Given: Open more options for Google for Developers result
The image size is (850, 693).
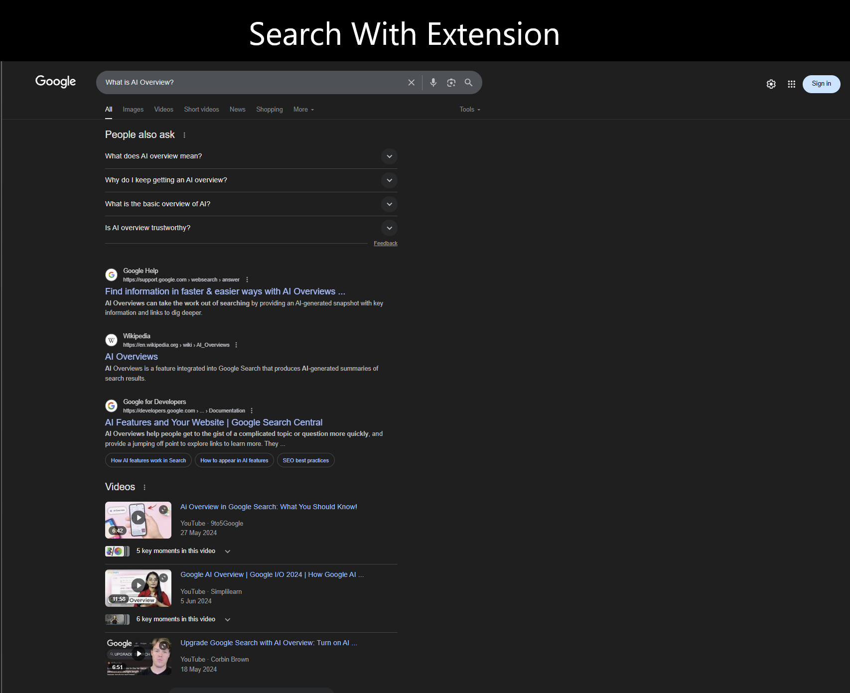Looking at the screenshot, I should tap(252, 411).
